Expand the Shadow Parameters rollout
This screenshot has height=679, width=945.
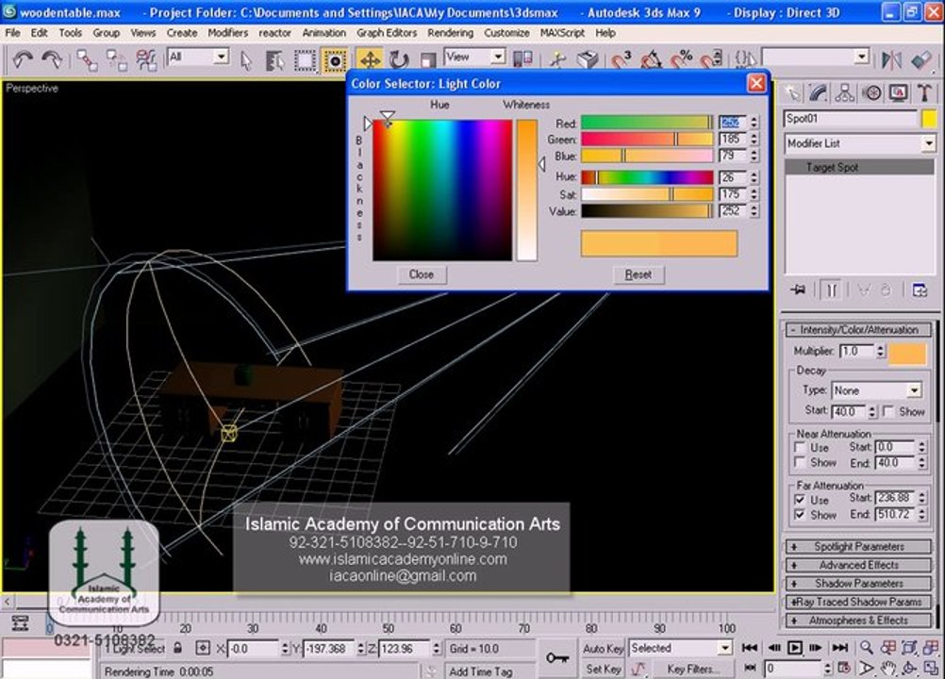[859, 583]
